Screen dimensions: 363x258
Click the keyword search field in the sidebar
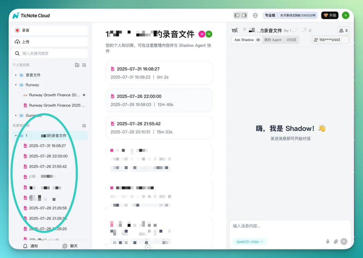coord(49,53)
